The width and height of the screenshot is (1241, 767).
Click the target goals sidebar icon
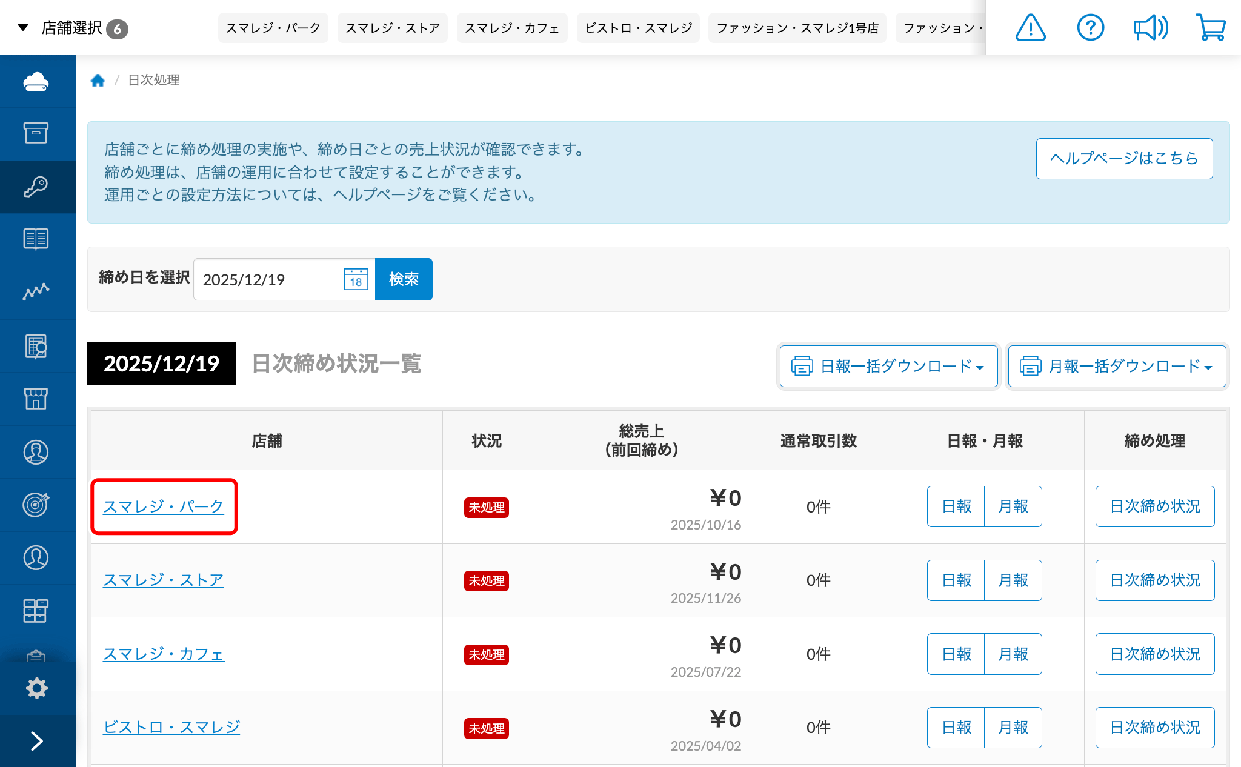[x=36, y=504]
